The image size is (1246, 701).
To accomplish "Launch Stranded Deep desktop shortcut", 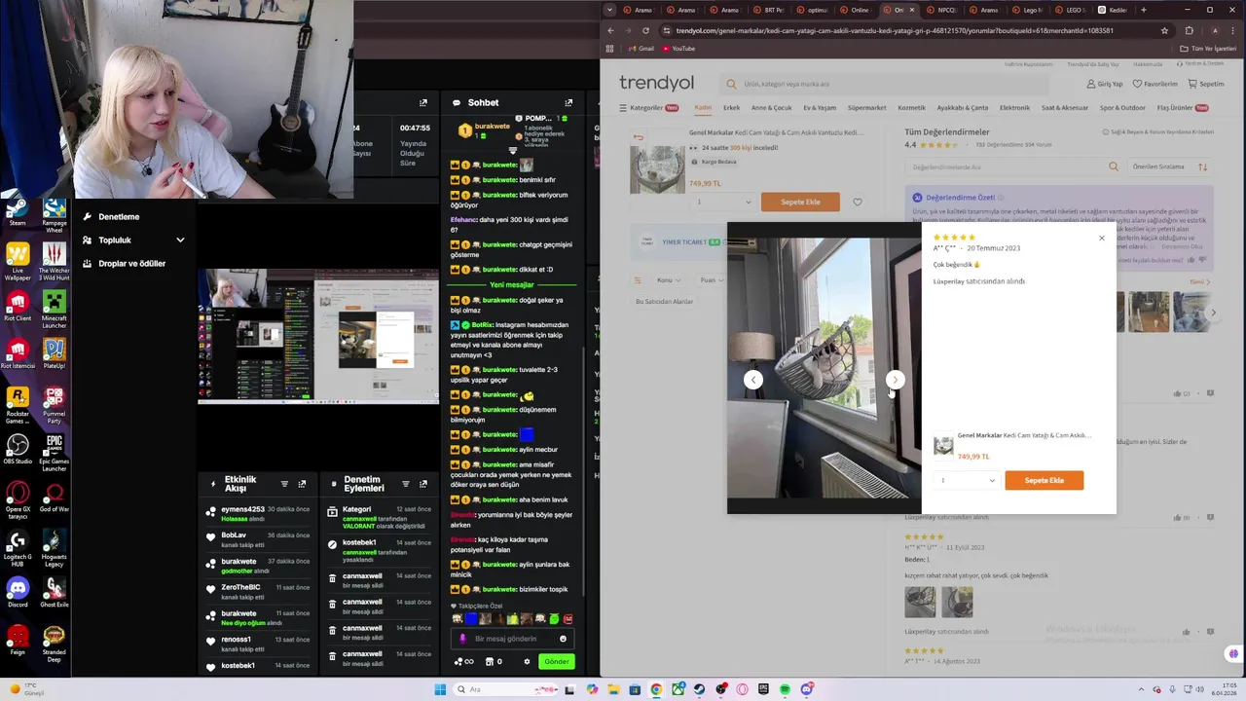I will [x=55, y=645].
